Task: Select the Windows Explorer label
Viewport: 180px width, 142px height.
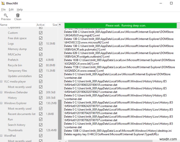Action: click(15, 103)
